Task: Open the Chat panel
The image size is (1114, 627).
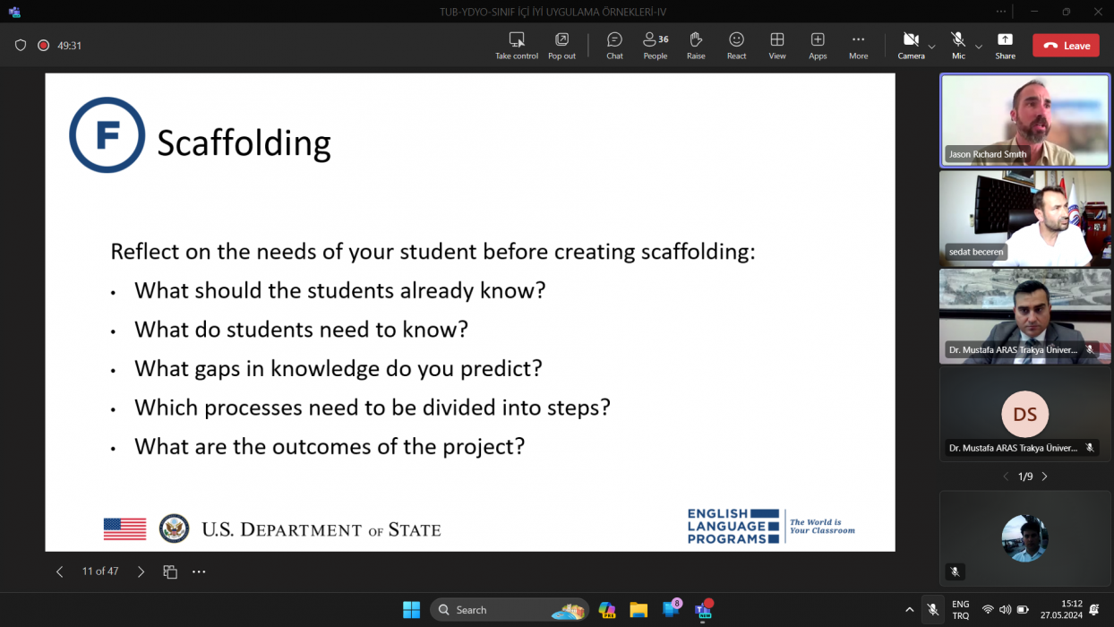Action: click(x=614, y=40)
